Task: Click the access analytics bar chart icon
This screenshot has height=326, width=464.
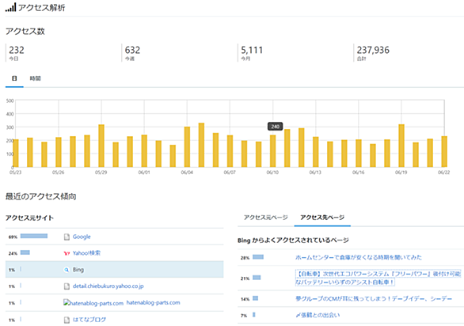Action: pos(10,7)
